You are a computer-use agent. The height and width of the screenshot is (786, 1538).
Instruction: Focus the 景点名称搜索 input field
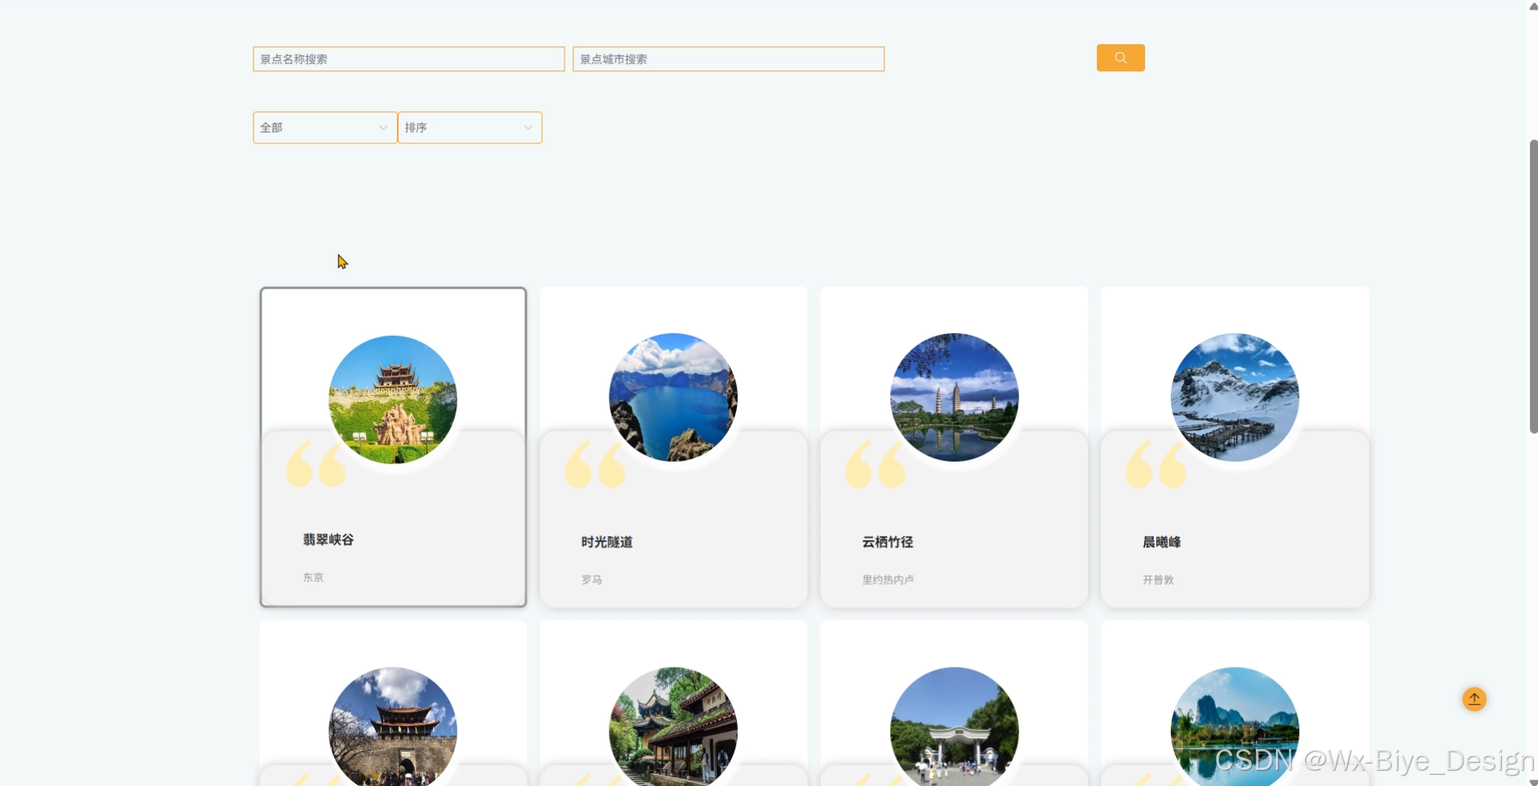(x=409, y=59)
